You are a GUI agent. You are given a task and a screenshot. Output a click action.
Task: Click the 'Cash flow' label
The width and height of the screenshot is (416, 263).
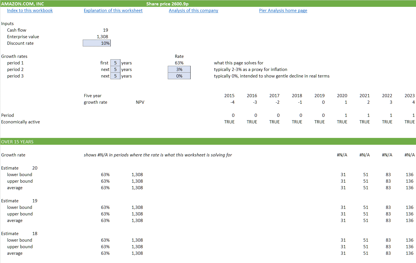(x=17, y=30)
